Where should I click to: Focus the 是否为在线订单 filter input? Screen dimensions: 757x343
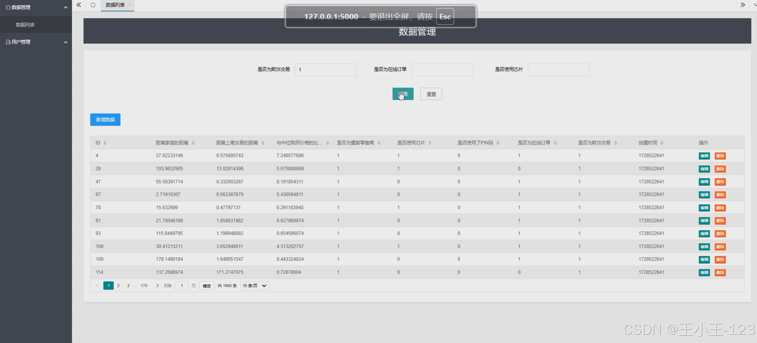pyautogui.click(x=442, y=70)
